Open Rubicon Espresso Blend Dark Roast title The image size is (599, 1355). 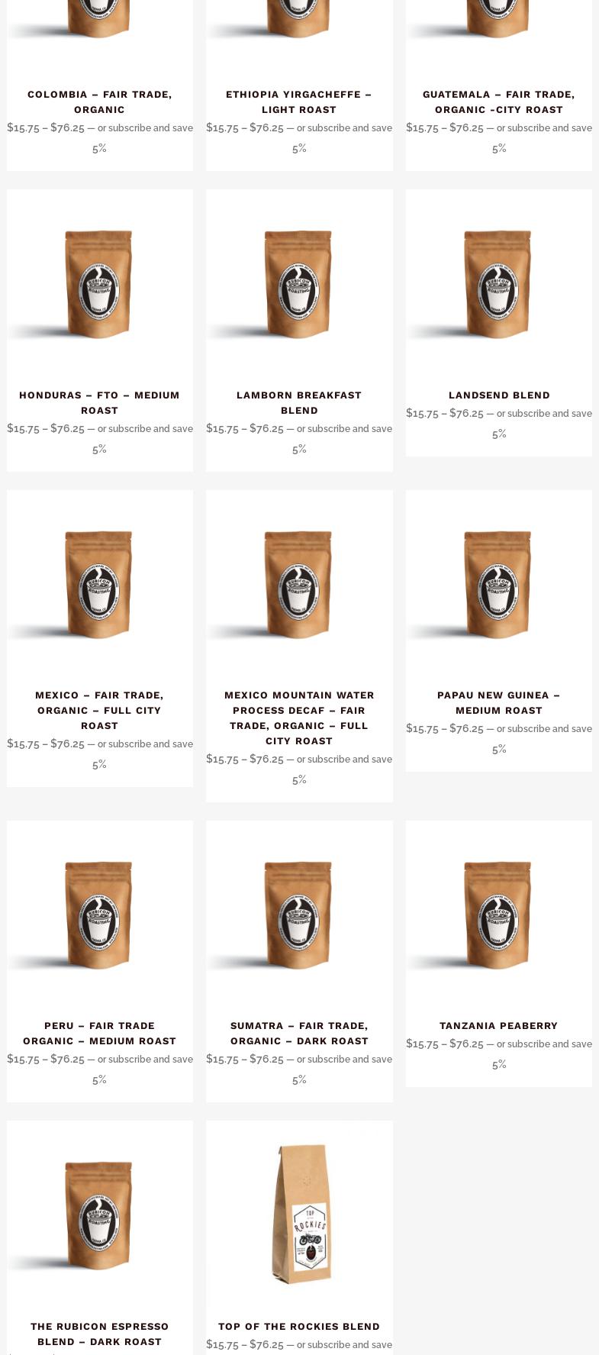point(100,1334)
